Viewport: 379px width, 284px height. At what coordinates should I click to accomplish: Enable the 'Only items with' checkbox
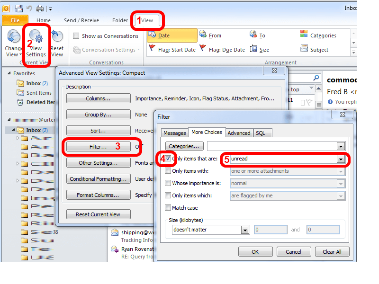[x=168, y=171]
